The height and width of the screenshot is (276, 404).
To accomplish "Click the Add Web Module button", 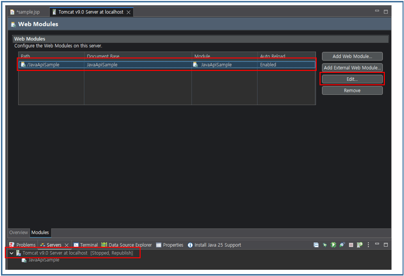I will (352, 56).
